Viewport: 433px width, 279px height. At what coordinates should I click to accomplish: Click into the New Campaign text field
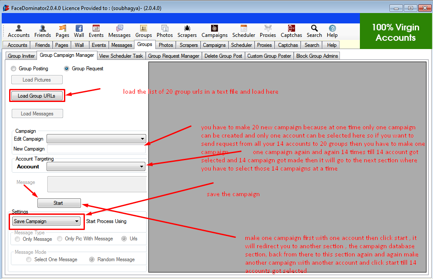point(96,149)
